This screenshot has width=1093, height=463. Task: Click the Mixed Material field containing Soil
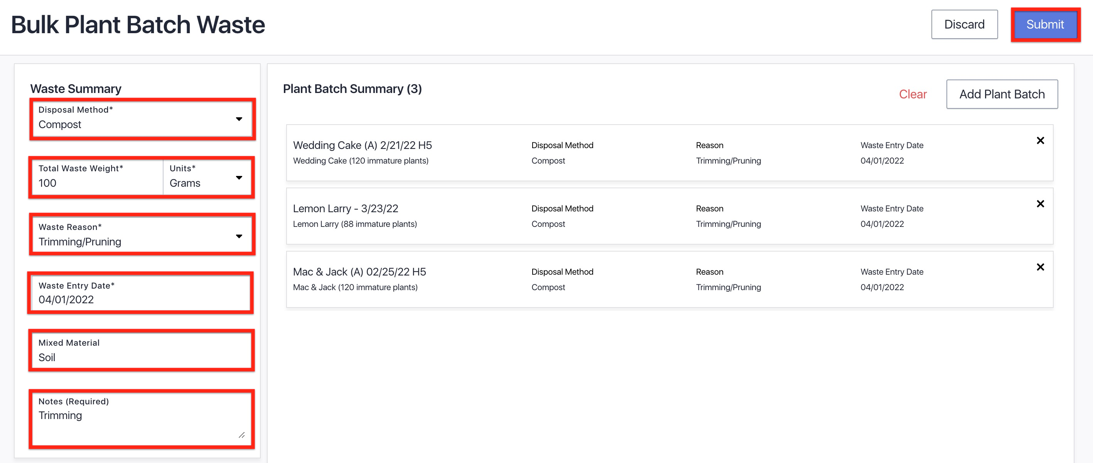(x=142, y=351)
